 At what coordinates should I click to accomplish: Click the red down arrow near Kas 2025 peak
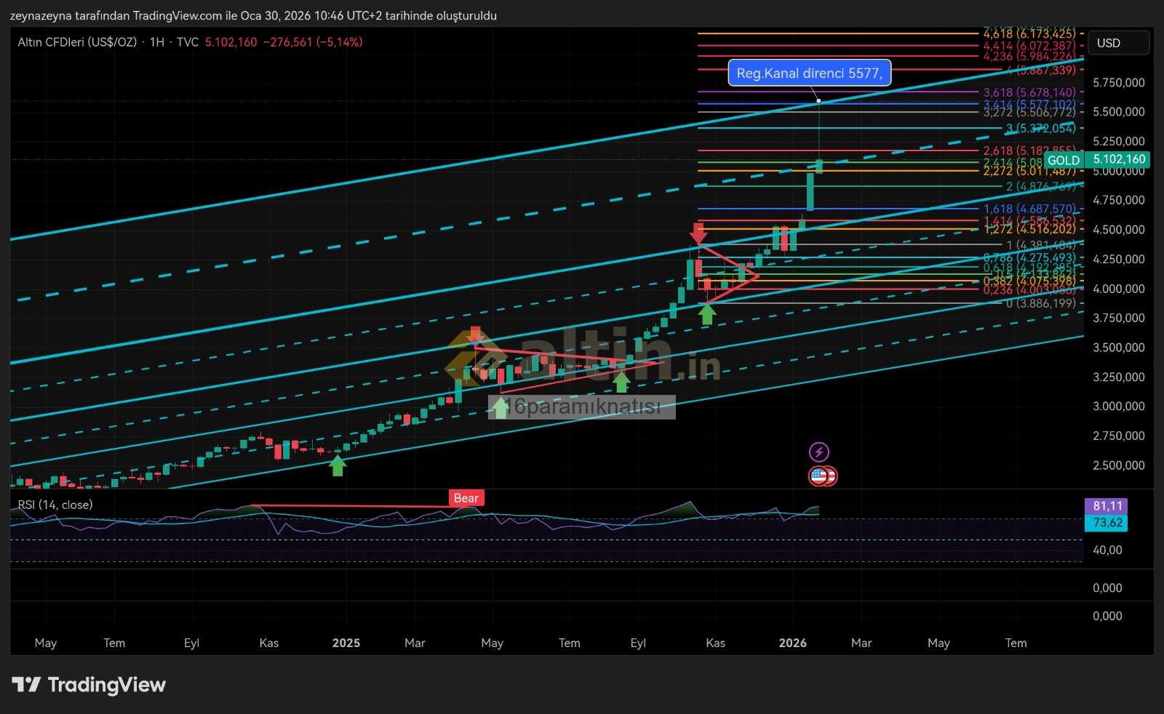698,233
